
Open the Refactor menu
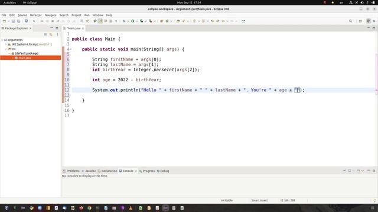coord(35,15)
